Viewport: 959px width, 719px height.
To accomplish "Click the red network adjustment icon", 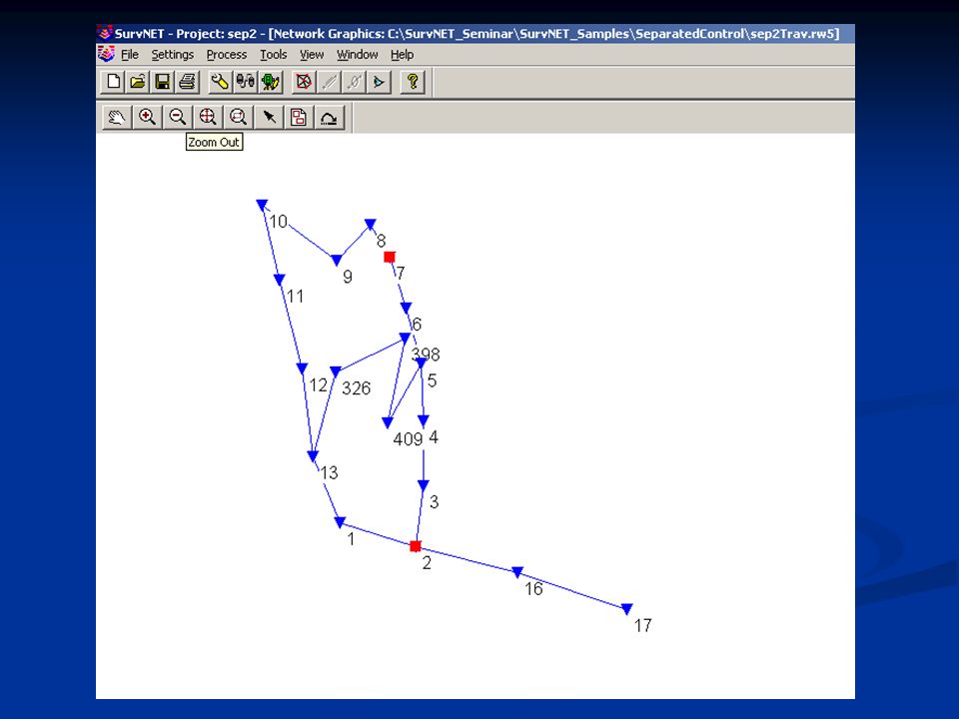I will pos(304,81).
